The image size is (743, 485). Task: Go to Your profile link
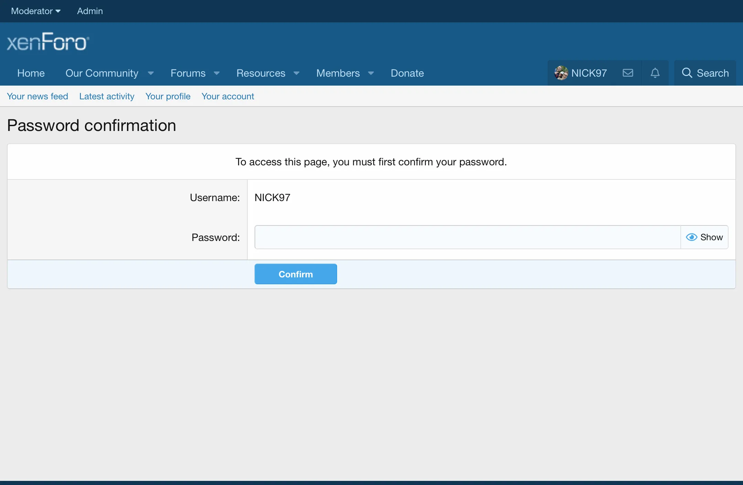[168, 96]
